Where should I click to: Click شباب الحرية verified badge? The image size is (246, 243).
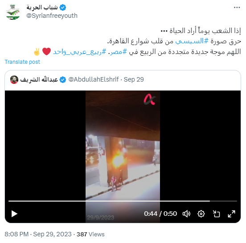click(x=63, y=8)
